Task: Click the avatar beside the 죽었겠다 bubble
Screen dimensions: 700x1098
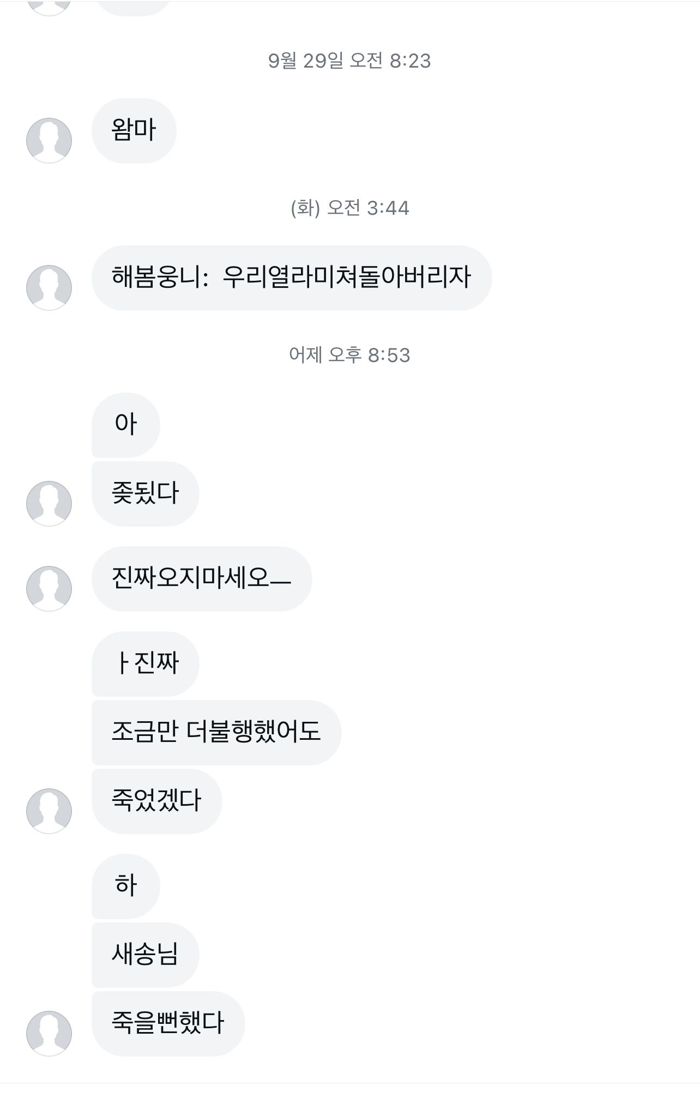Action: coord(49,811)
